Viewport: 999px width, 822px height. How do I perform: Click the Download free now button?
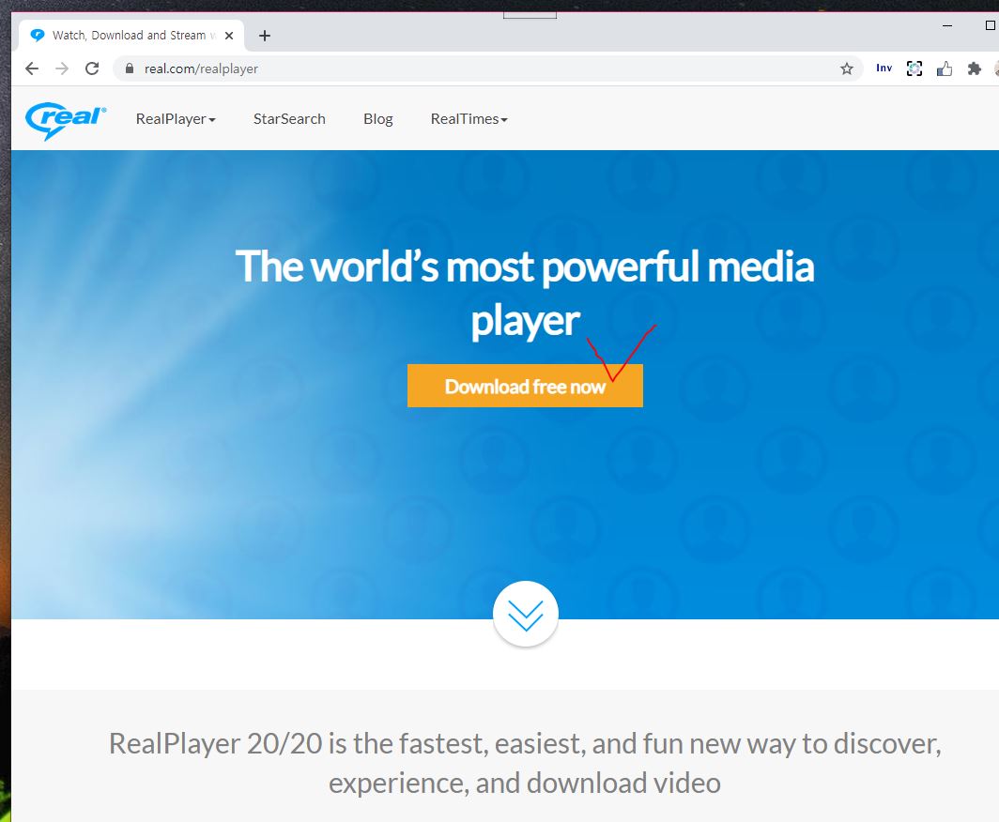point(525,386)
